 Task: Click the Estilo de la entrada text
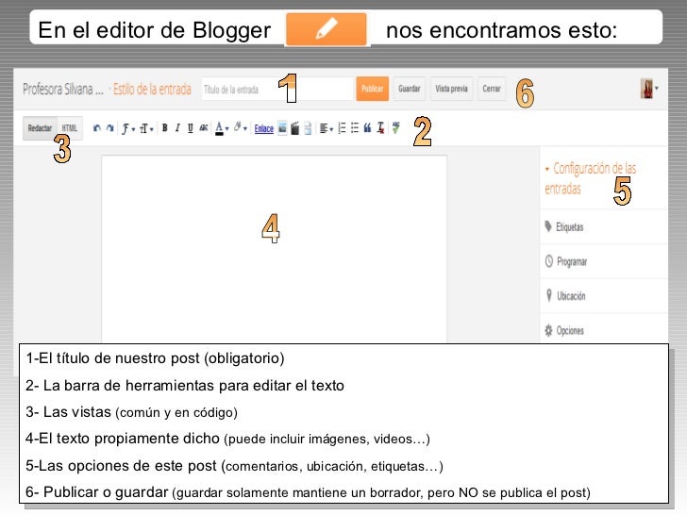(x=152, y=90)
